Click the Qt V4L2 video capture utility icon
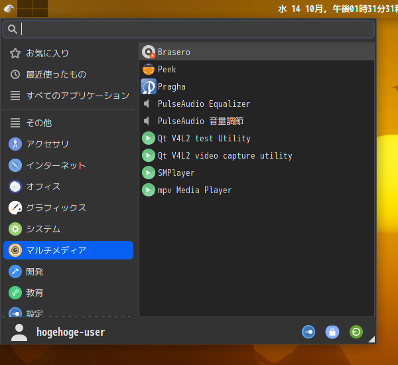The height and width of the screenshot is (365, 398). click(x=149, y=155)
